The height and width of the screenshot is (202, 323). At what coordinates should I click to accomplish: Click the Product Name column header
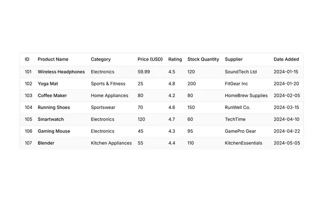tap(53, 60)
